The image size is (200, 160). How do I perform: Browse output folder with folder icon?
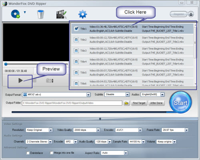pyautogui.click(x=126, y=103)
